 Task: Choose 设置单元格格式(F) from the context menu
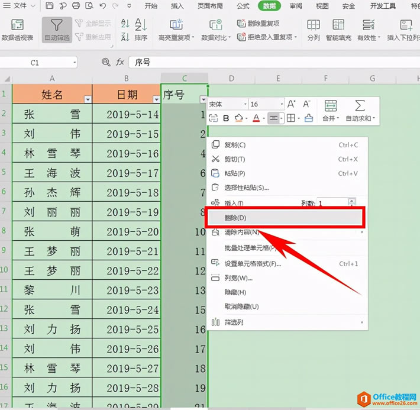click(287, 264)
